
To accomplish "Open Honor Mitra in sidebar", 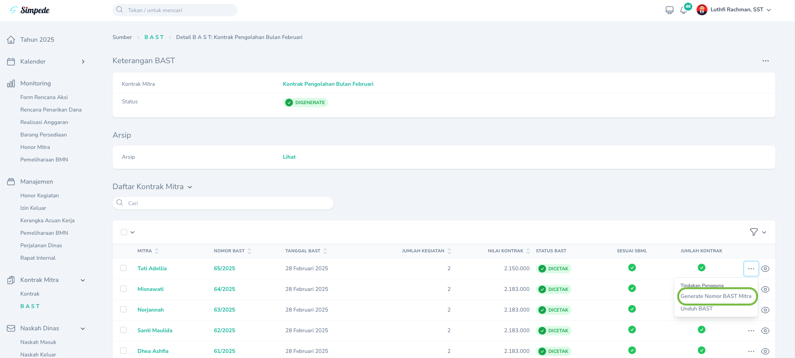I will point(35,147).
